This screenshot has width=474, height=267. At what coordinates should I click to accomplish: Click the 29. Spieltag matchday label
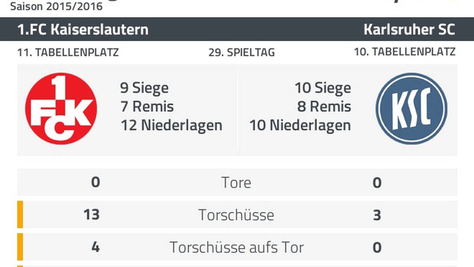241,52
